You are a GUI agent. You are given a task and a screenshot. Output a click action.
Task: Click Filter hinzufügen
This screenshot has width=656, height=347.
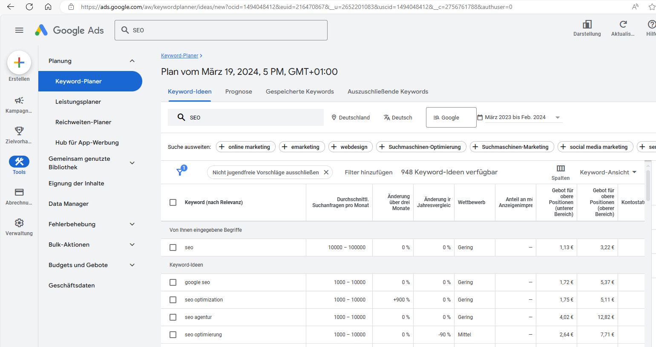point(368,172)
